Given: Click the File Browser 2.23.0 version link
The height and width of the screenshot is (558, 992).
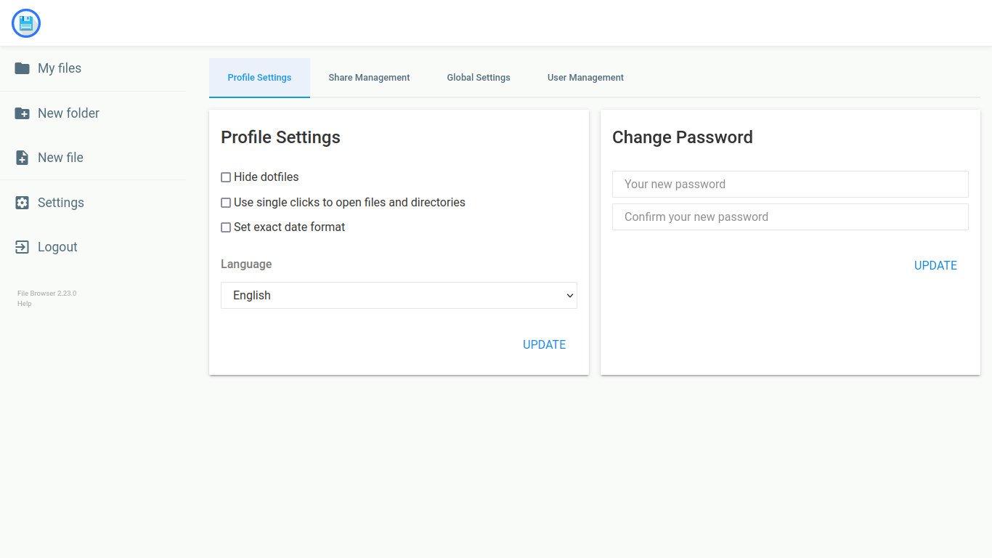Looking at the screenshot, I should [46, 294].
